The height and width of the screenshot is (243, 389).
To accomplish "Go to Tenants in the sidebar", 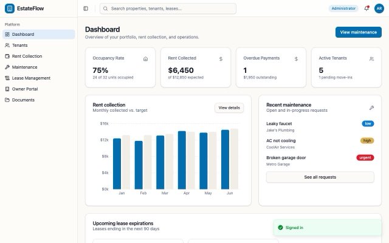I will click(39, 45).
